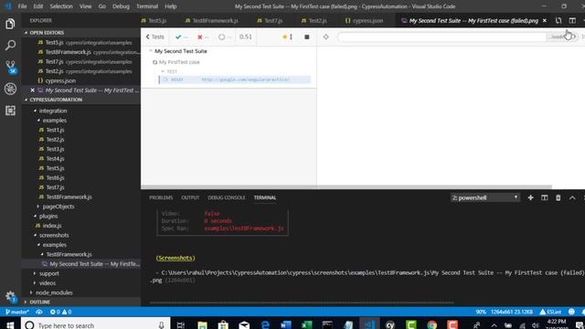
Task: Open the Extensions view in activity bar
Action: coord(10,111)
